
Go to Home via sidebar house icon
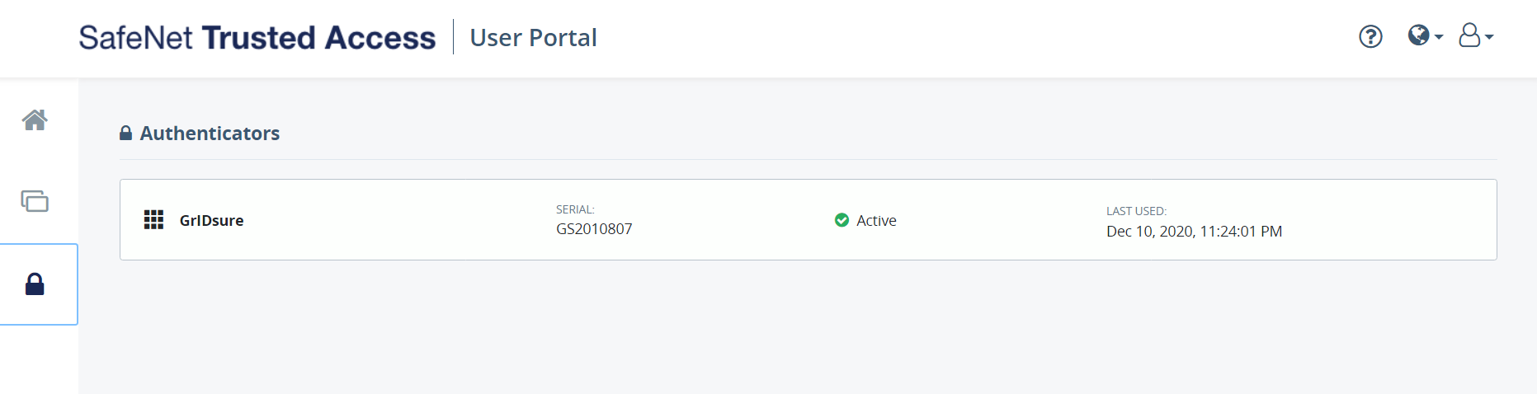(x=35, y=120)
